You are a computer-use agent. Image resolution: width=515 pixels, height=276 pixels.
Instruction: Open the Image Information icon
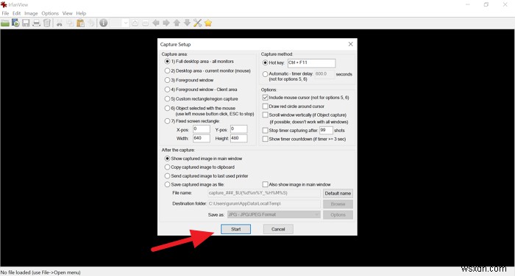[104, 23]
